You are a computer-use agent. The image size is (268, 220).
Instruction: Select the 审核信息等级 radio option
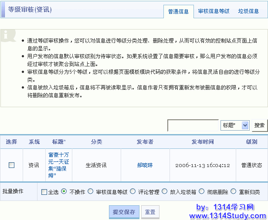pyautogui.click(x=90, y=191)
